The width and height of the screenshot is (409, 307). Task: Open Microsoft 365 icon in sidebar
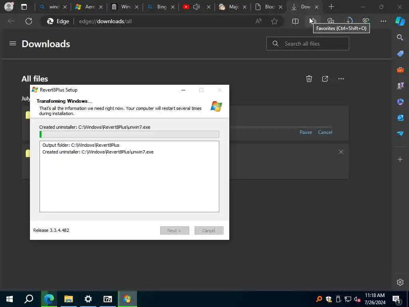pyautogui.click(x=400, y=102)
